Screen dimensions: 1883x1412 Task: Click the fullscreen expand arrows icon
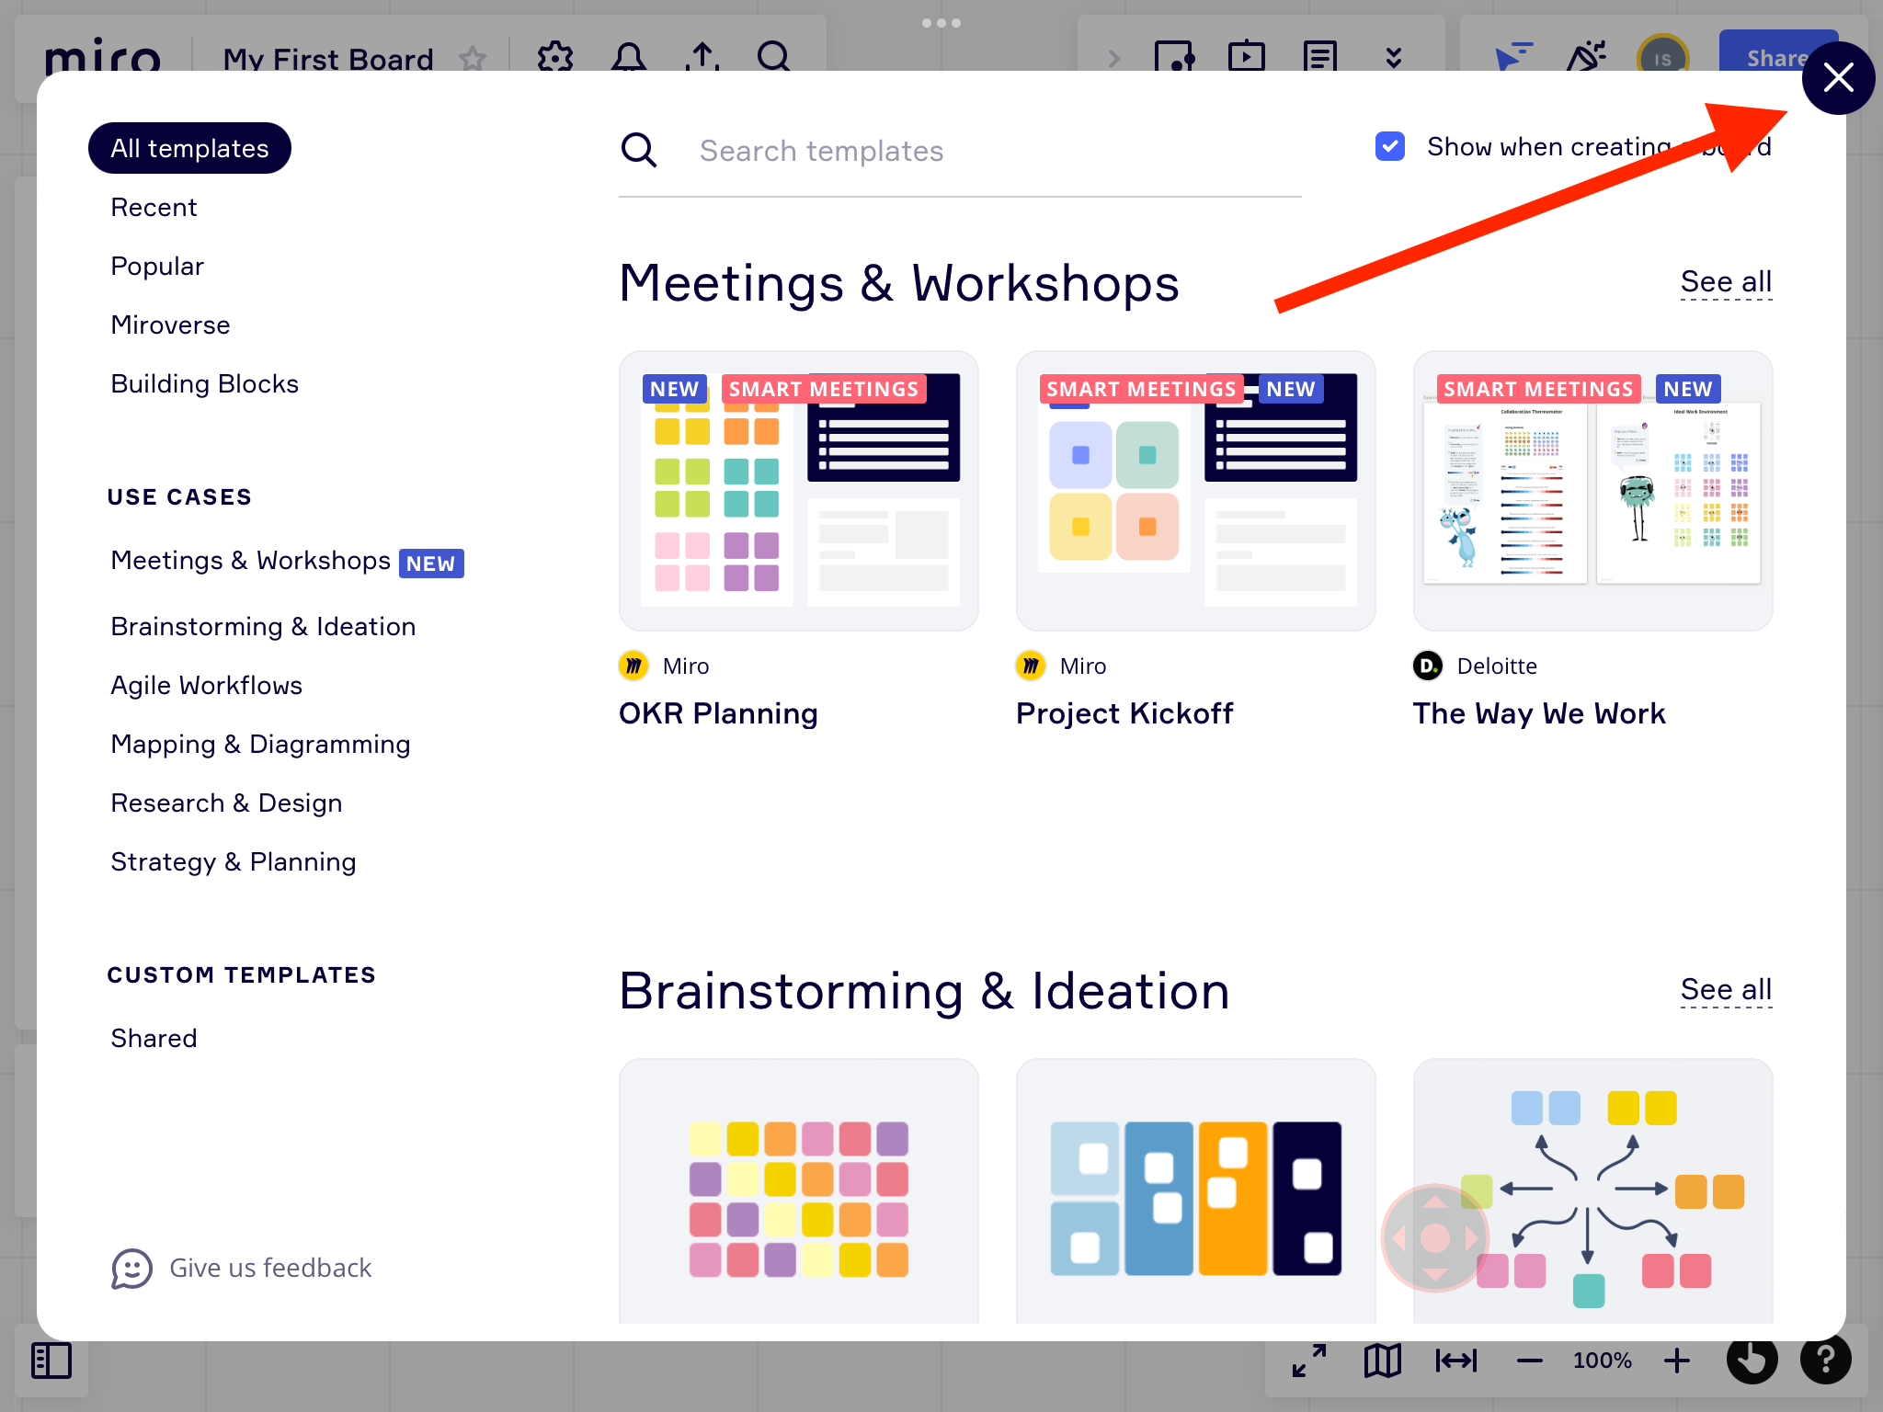coord(1309,1361)
